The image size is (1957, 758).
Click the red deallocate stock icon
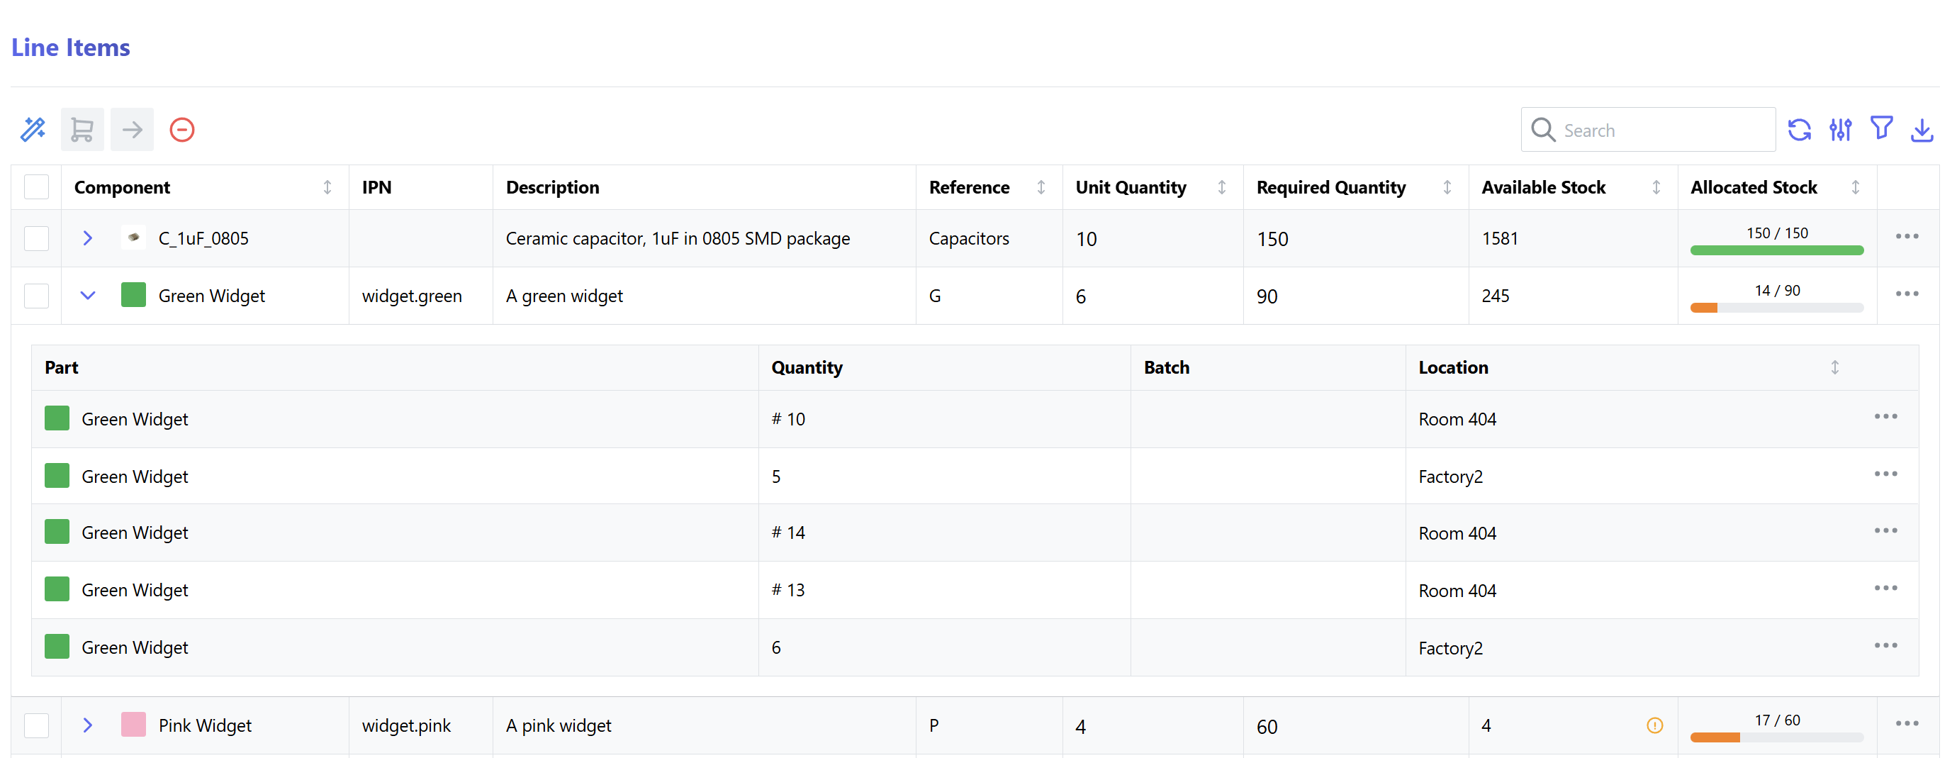[181, 129]
